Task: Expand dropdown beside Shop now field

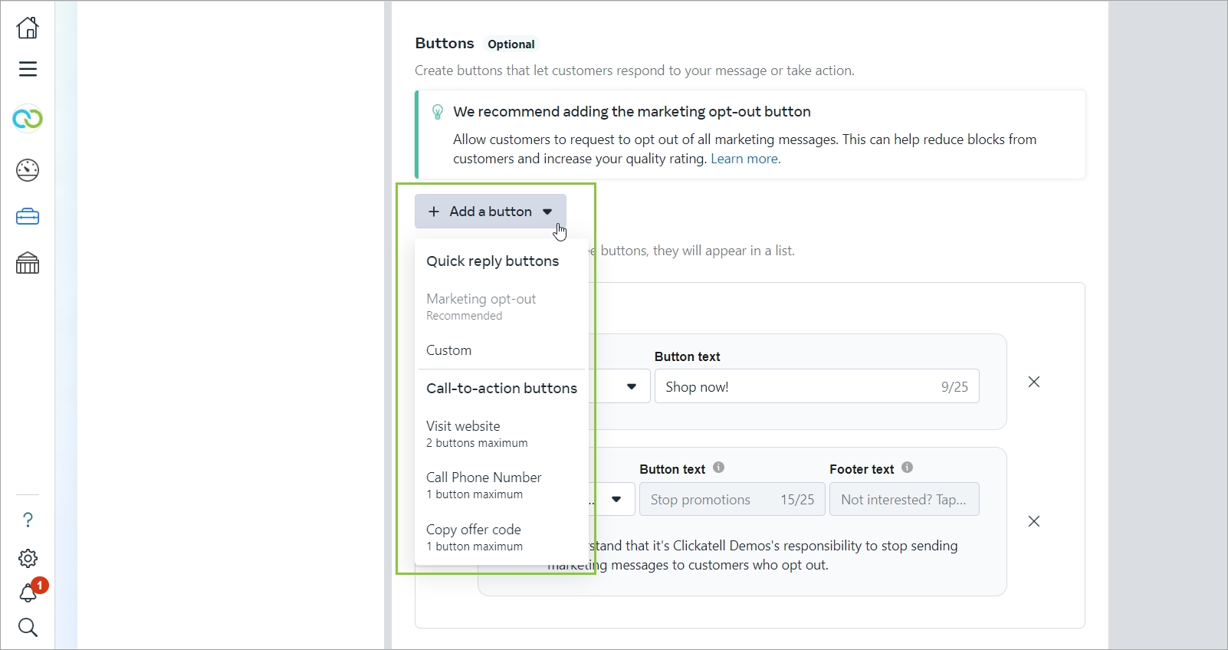Action: pos(632,386)
